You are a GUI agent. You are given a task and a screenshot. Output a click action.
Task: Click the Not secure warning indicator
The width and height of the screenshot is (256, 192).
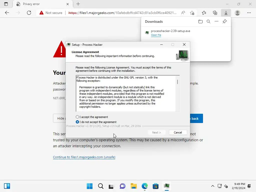51,13
